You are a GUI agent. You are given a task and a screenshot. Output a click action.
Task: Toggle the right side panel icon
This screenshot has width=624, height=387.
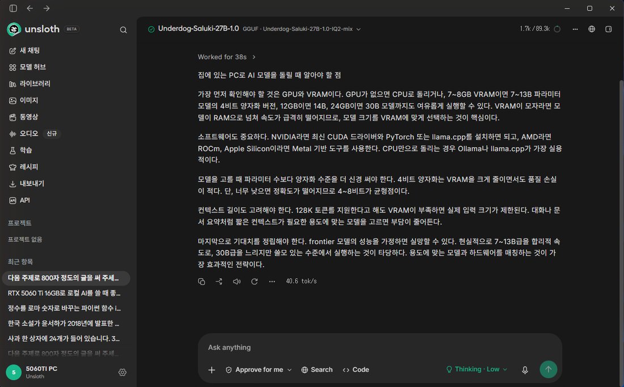(x=609, y=29)
